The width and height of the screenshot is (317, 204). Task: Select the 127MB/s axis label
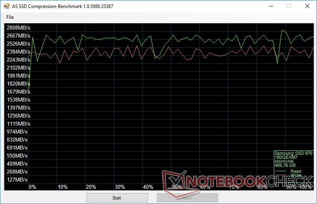tap(17, 180)
